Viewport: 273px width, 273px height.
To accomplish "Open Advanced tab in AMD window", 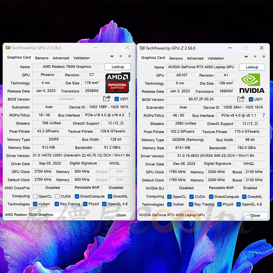I will point(61,58).
